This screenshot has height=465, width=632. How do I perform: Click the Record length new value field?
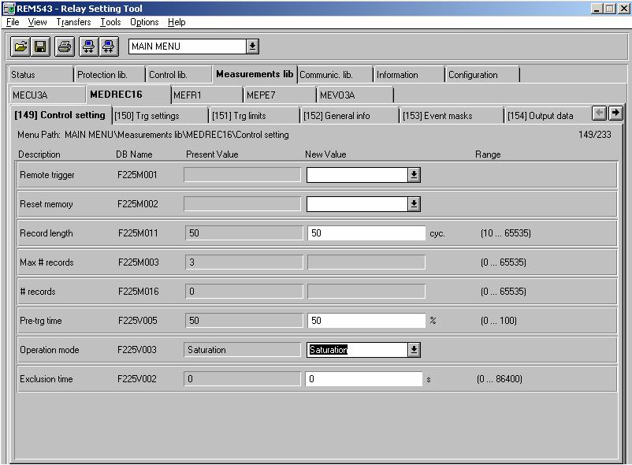(366, 233)
